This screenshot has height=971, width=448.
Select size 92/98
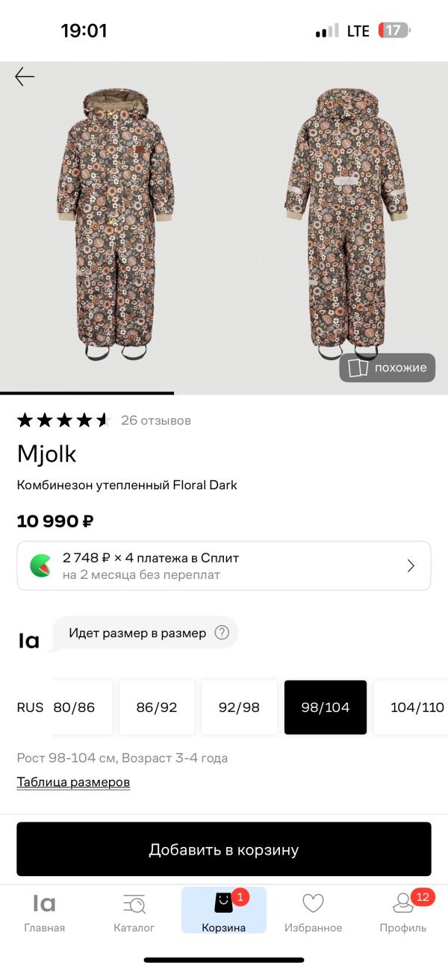pyautogui.click(x=239, y=707)
